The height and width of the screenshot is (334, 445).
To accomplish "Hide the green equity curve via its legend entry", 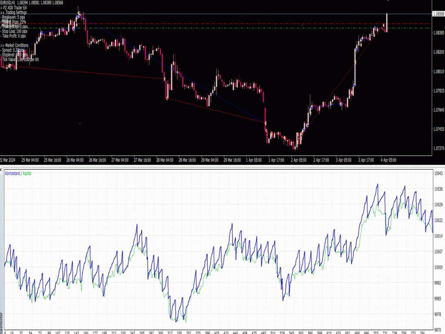I will (27, 173).
